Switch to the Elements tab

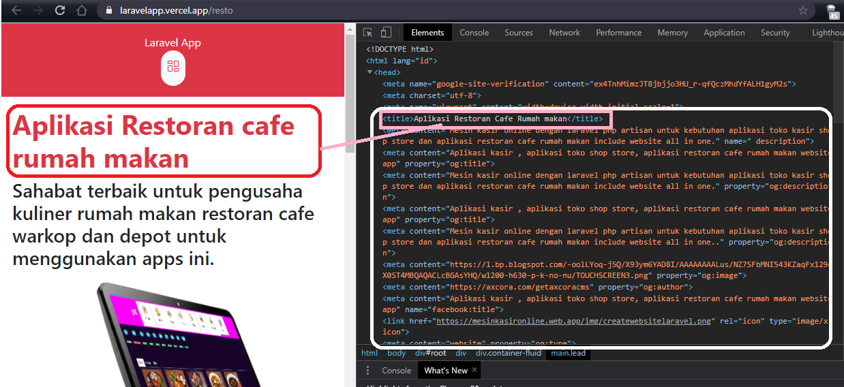427,32
